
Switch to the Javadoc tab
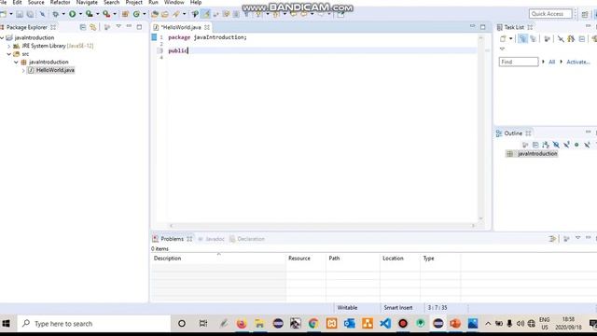pos(212,239)
